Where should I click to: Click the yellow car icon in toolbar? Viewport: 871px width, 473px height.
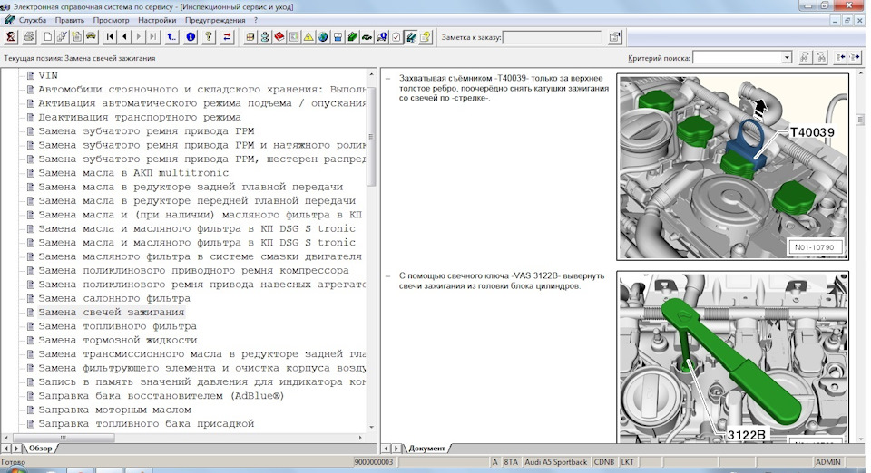(x=91, y=37)
